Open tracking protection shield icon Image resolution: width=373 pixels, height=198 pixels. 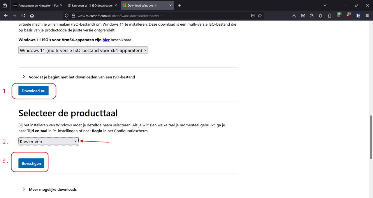click(x=67, y=15)
